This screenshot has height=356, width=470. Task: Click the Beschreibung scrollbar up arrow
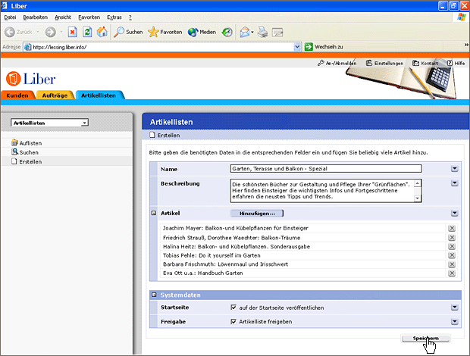tap(417, 183)
